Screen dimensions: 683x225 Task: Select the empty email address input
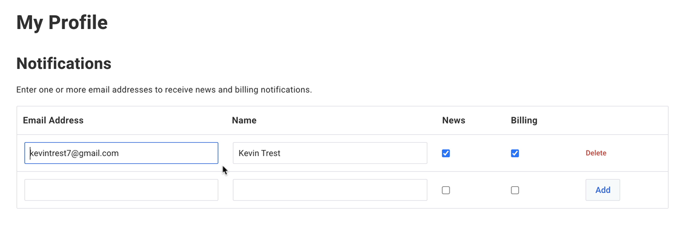pyautogui.click(x=121, y=191)
